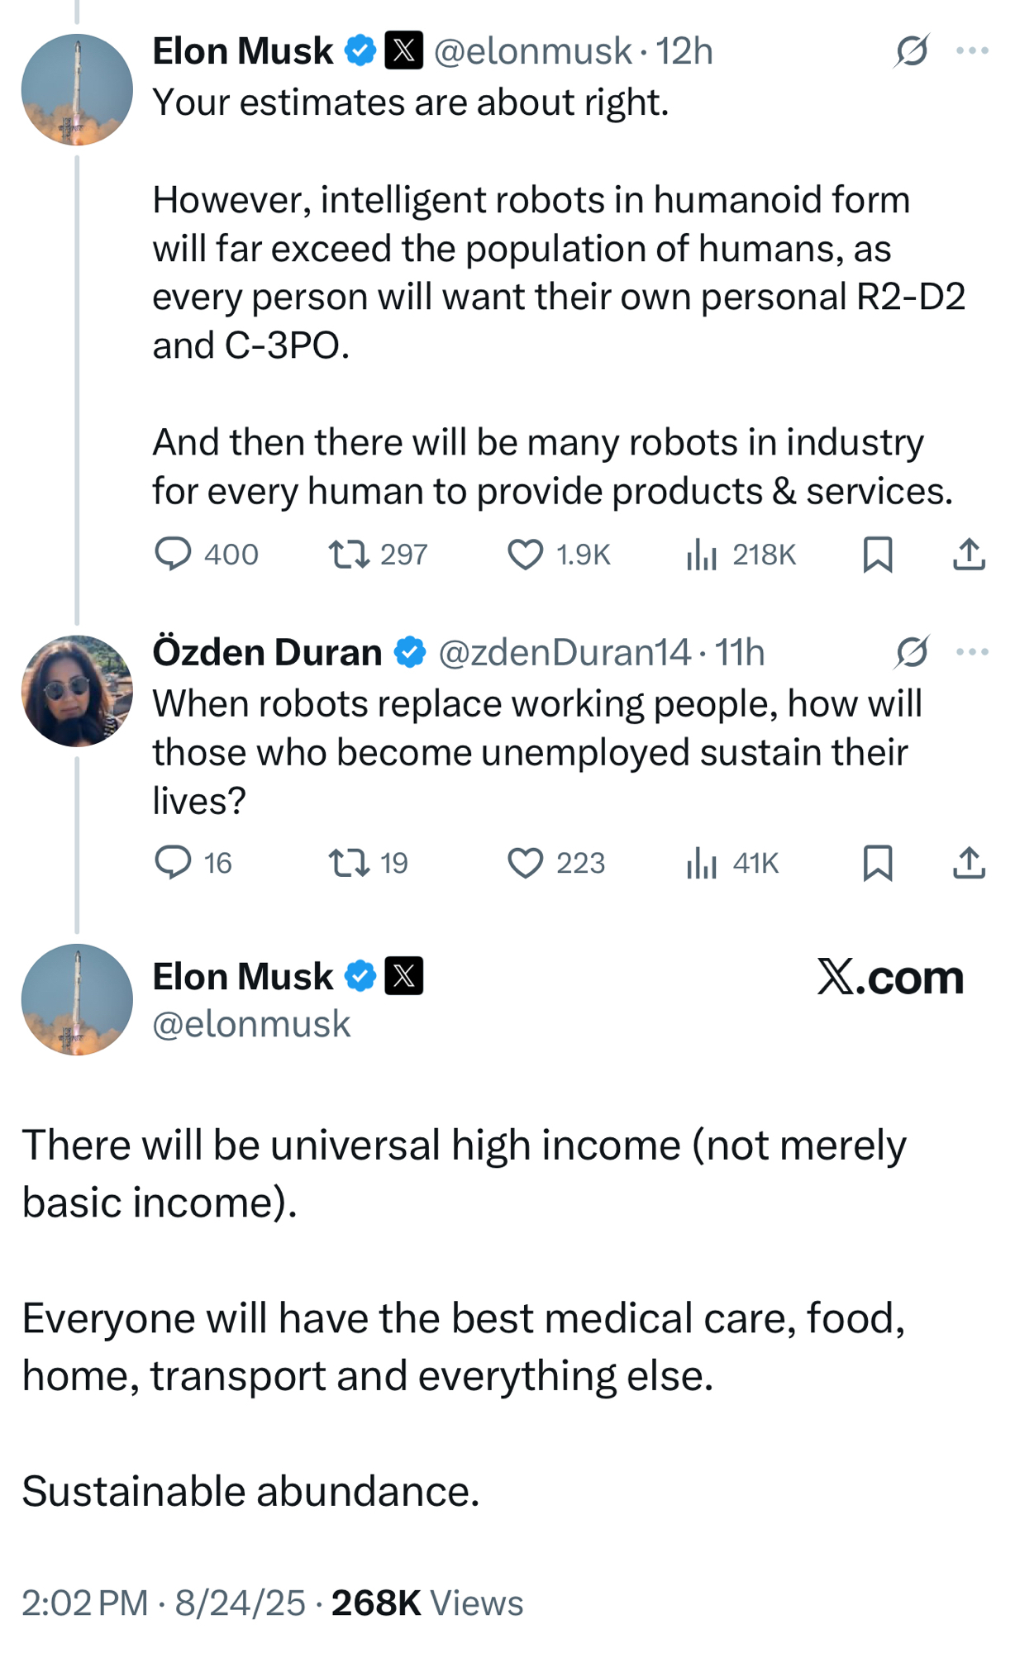The image size is (1015, 1653).
Task: Open the 268K Views count
Action: [427, 1603]
